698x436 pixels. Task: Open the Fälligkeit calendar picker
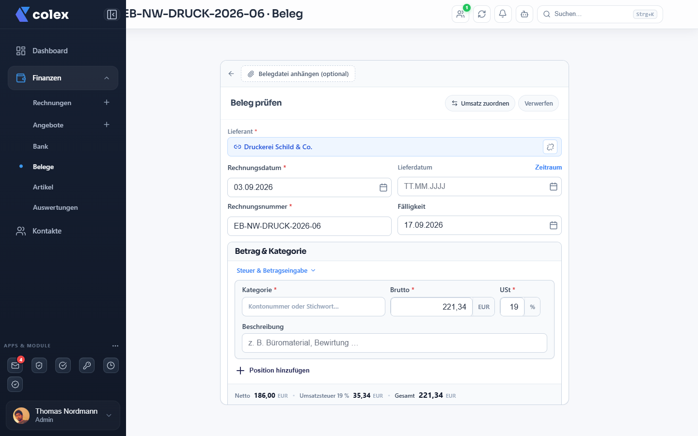[553, 225]
